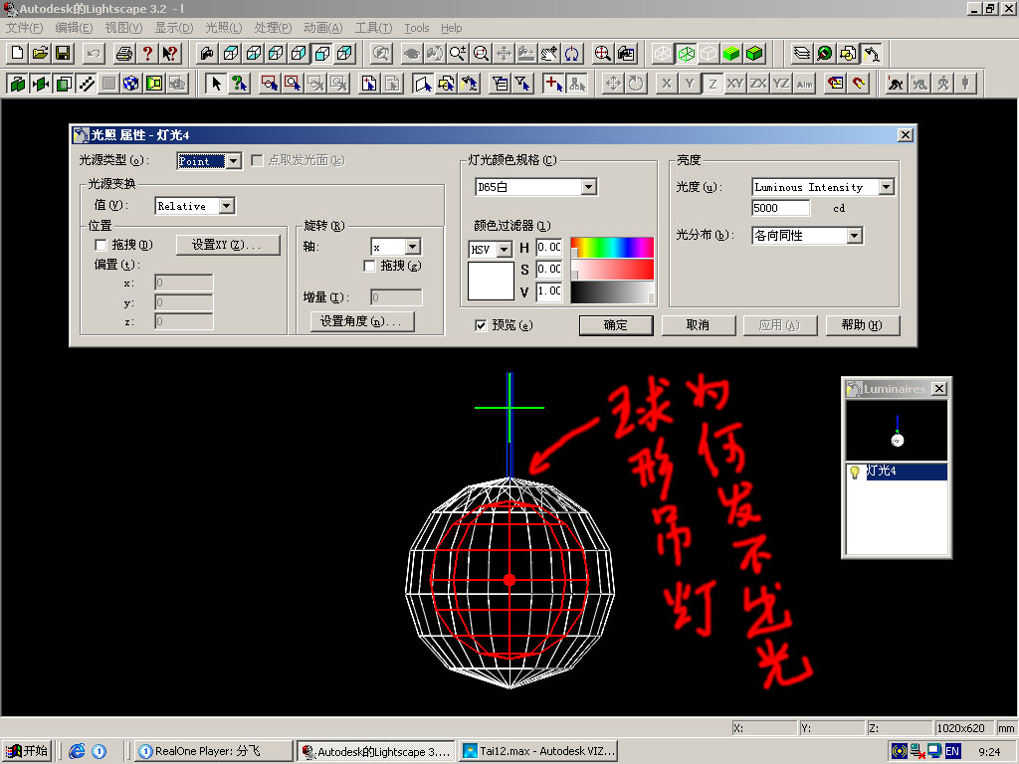Select the Layers table icon
Image resolution: width=1019 pixels, height=764 pixels.
(x=801, y=53)
